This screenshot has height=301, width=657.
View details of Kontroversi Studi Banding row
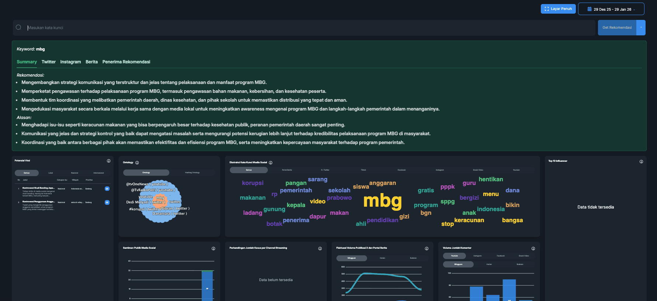[x=107, y=189]
